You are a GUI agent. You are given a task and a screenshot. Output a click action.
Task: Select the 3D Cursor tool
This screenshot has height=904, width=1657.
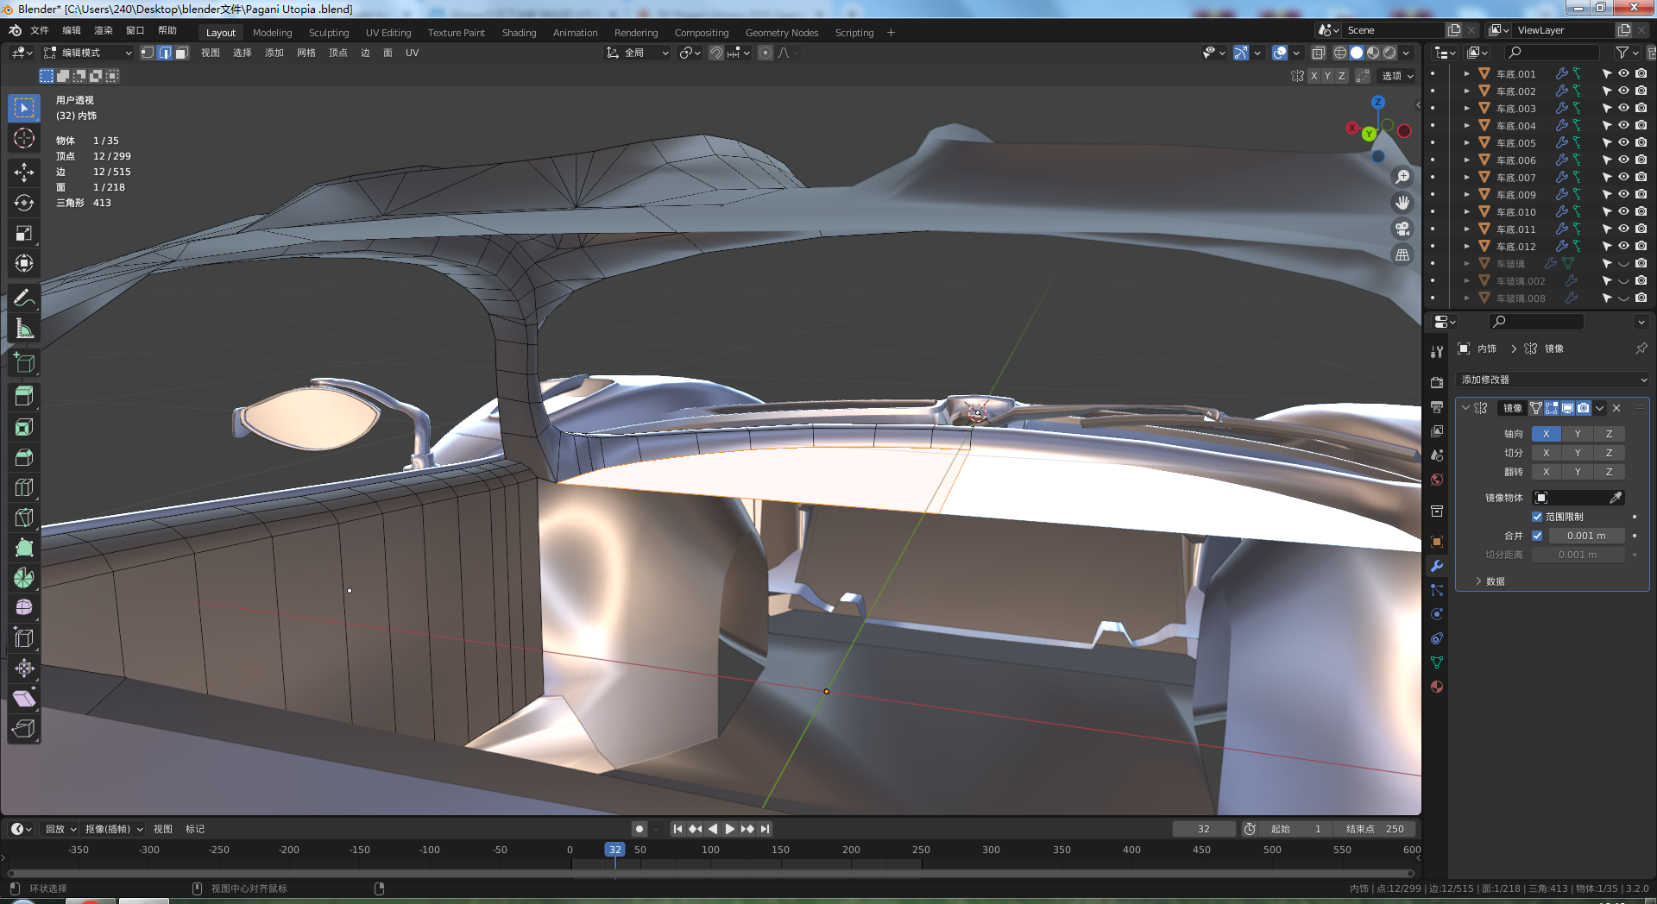click(x=24, y=138)
